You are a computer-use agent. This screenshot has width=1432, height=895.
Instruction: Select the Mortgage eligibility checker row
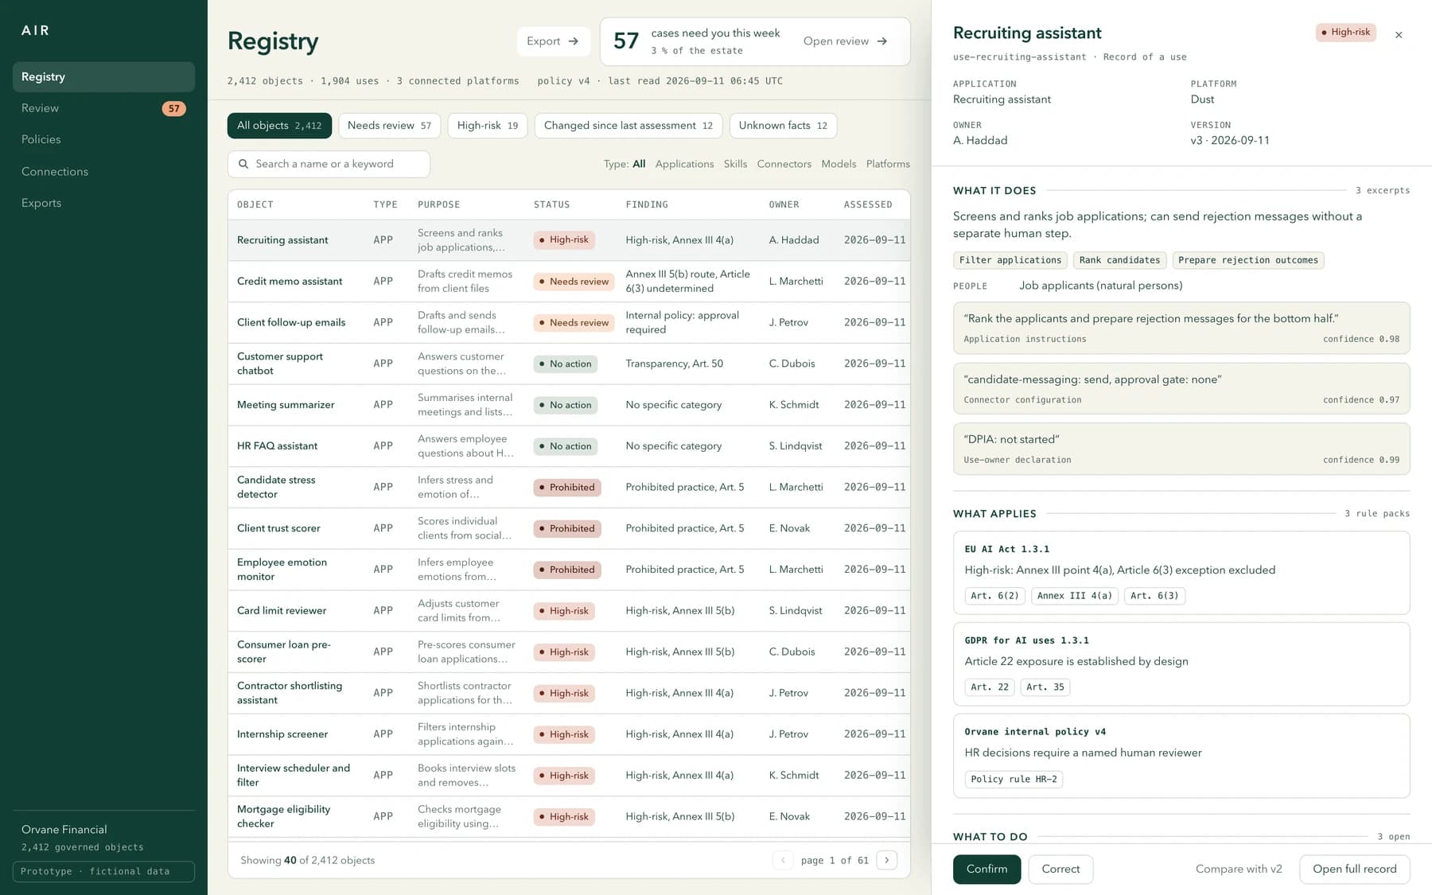569,816
